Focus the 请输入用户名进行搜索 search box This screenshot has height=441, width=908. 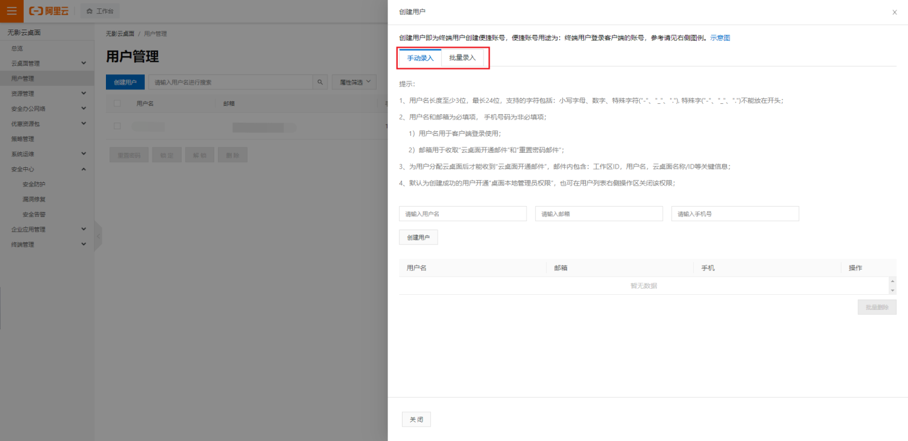click(231, 82)
